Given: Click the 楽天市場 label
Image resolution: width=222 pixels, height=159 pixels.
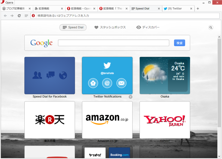Looking at the screenshot, I should pyautogui.click(x=50, y=141).
